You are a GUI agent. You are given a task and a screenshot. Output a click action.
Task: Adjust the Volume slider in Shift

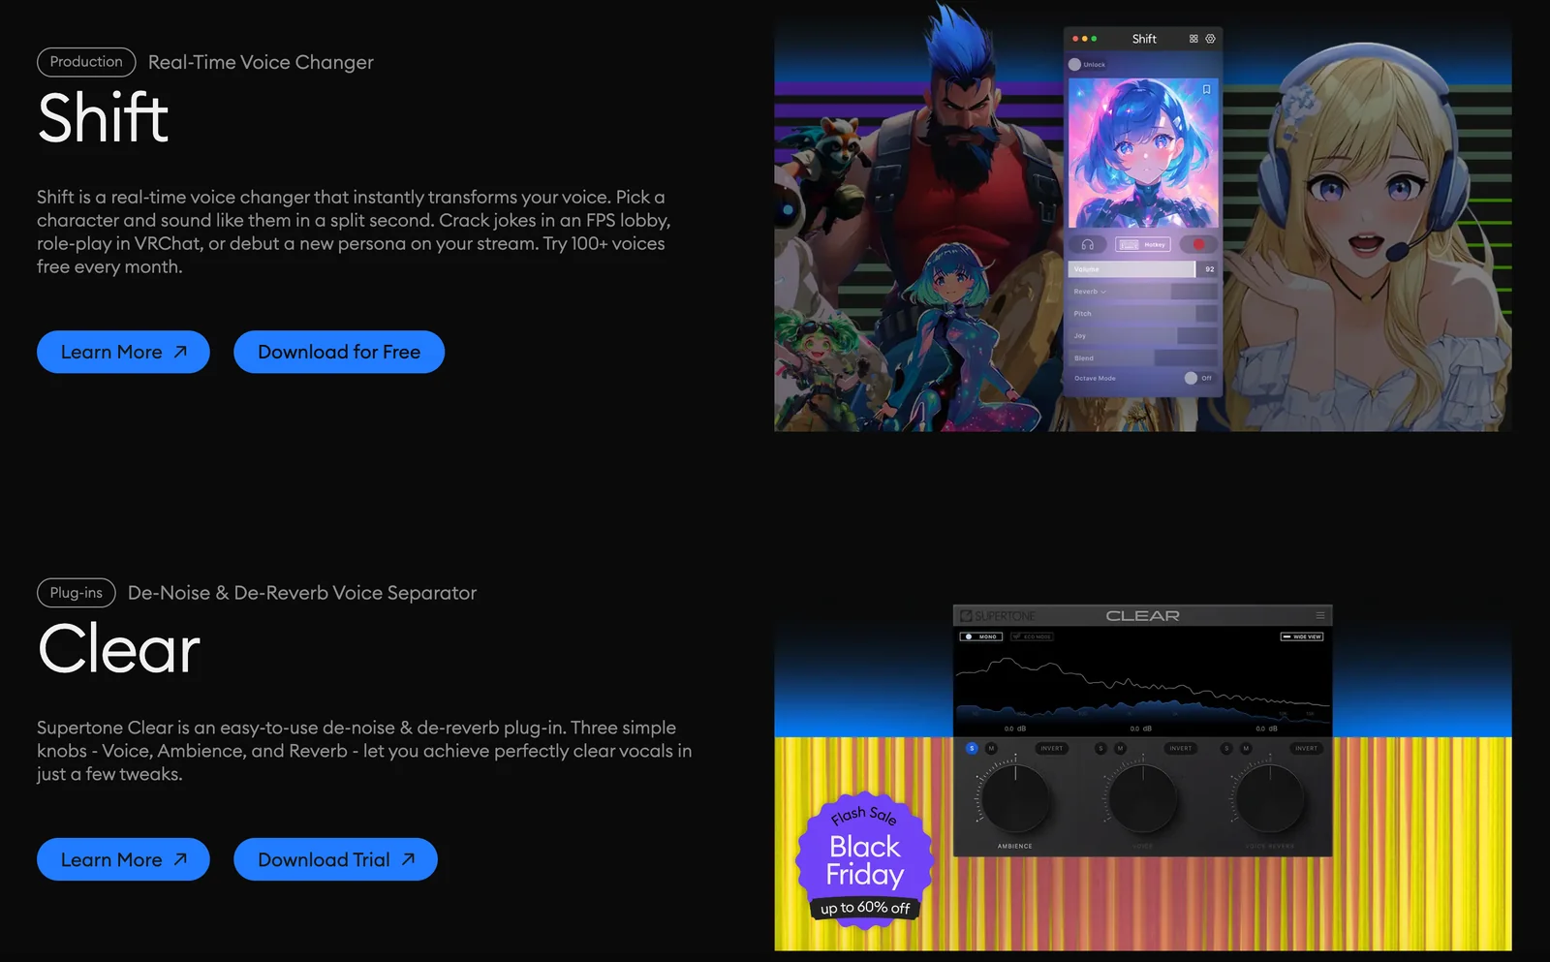1132,268
